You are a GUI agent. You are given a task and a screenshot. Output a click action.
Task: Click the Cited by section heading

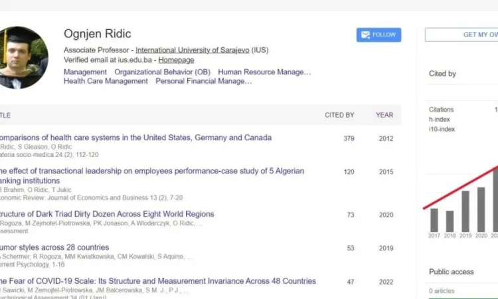click(442, 74)
